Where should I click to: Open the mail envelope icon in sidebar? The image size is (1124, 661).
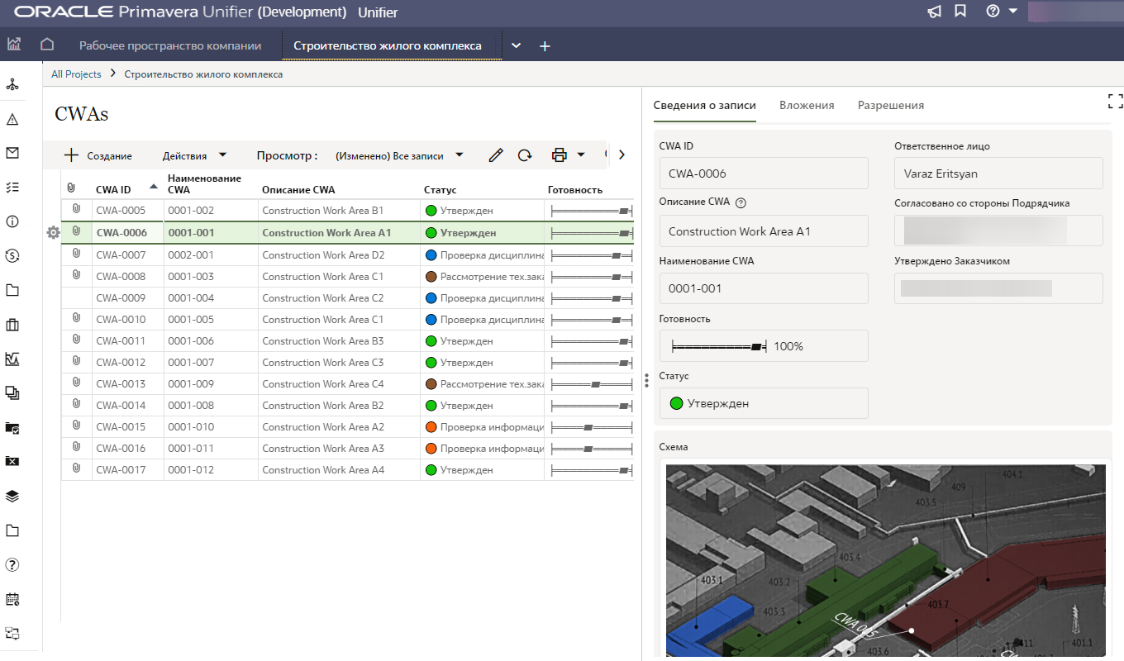pos(12,153)
